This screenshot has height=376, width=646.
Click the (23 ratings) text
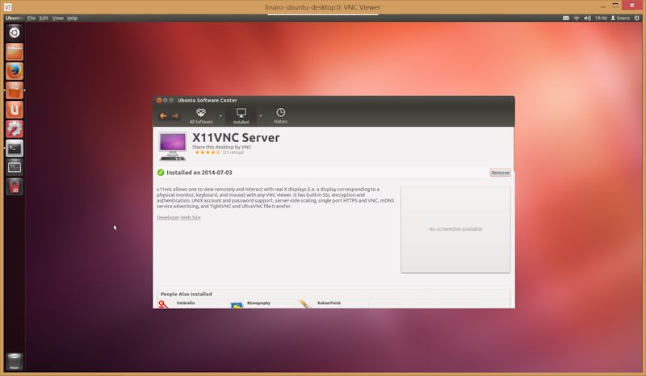click(233, 152)
